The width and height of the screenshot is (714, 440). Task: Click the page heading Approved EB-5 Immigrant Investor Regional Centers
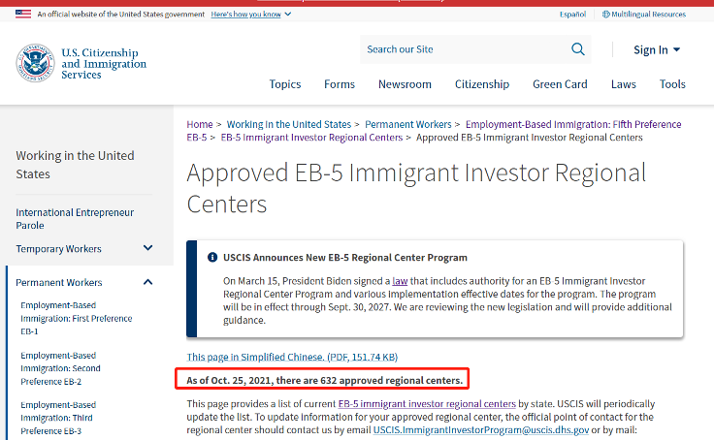pyautogui.click(x=416, y=188)
